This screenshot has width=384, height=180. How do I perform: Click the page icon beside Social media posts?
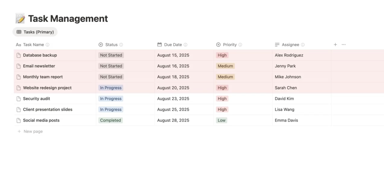coord(19,120)
